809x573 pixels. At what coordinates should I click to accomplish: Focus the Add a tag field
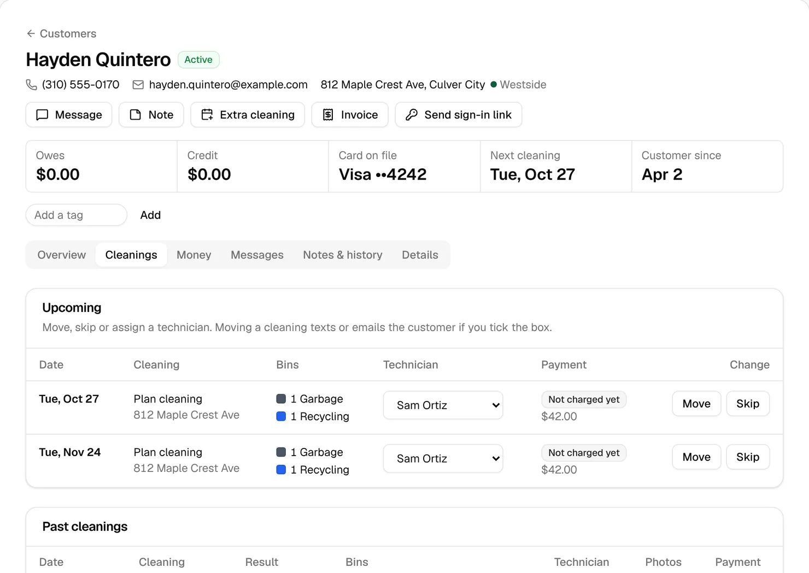coord(77,215)
